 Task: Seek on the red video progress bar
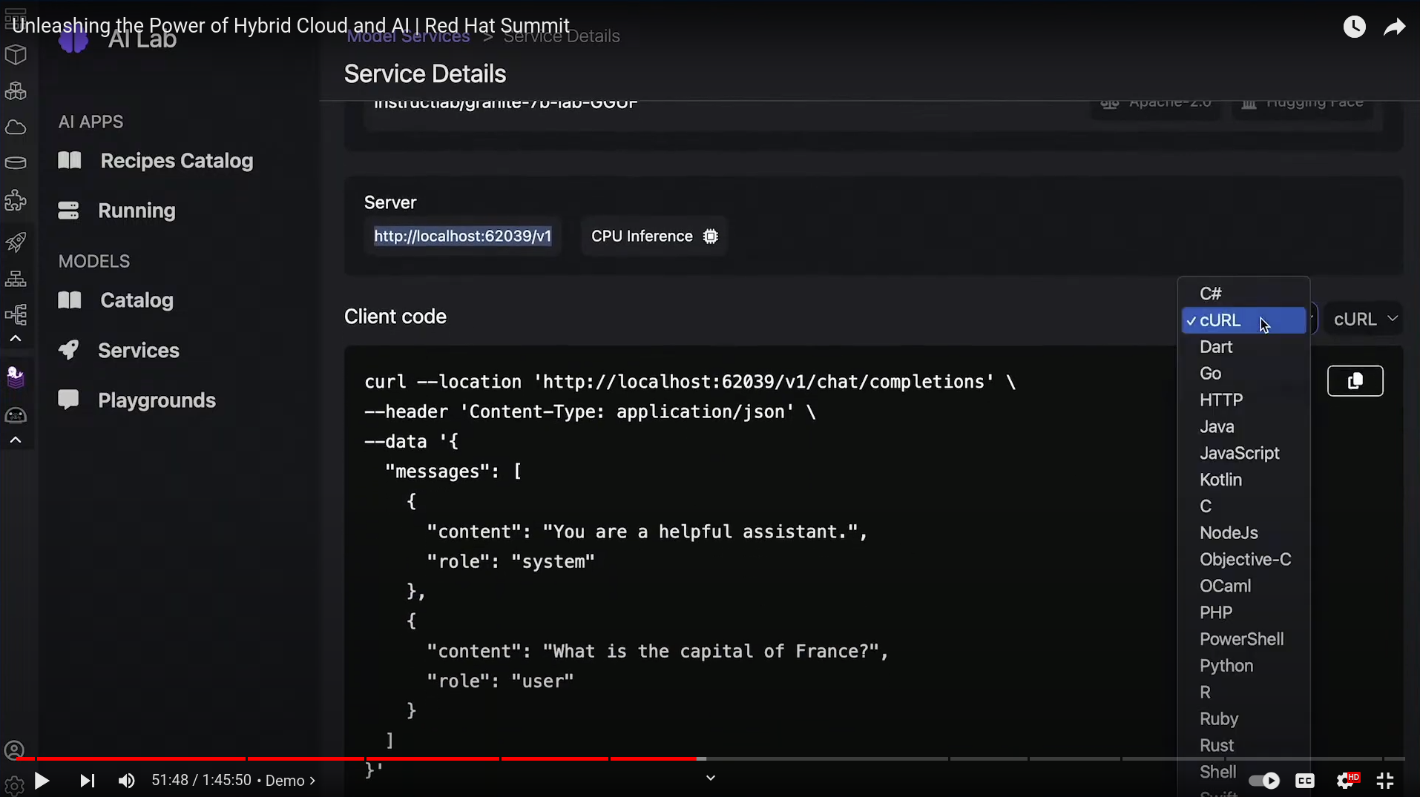click(445, 758)
